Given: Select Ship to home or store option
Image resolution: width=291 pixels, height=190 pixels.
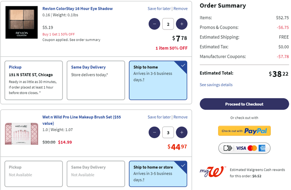Looking at the screenshot, I should (158, 173).
